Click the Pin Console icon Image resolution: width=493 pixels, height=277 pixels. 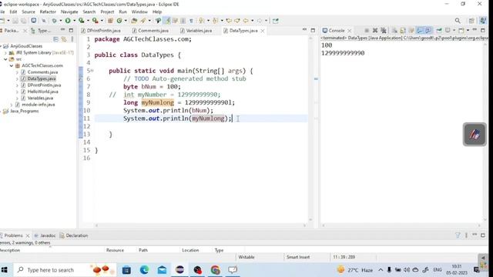point(439,31)
